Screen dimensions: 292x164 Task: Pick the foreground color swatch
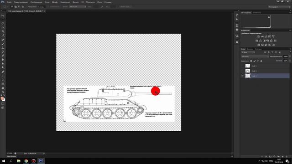coord(2,98)
